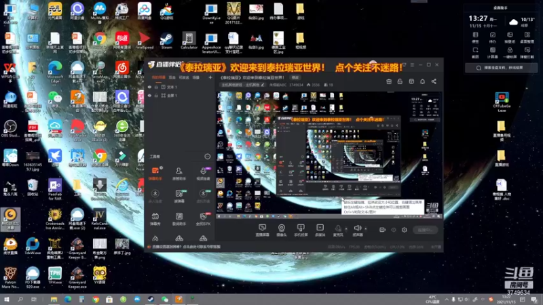Click the streaming status button at the bottom right
The image size is (543, 305).
point(426,230)
